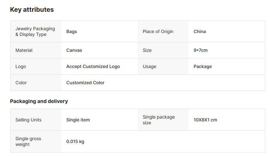Select the Canvas material value

74,50
